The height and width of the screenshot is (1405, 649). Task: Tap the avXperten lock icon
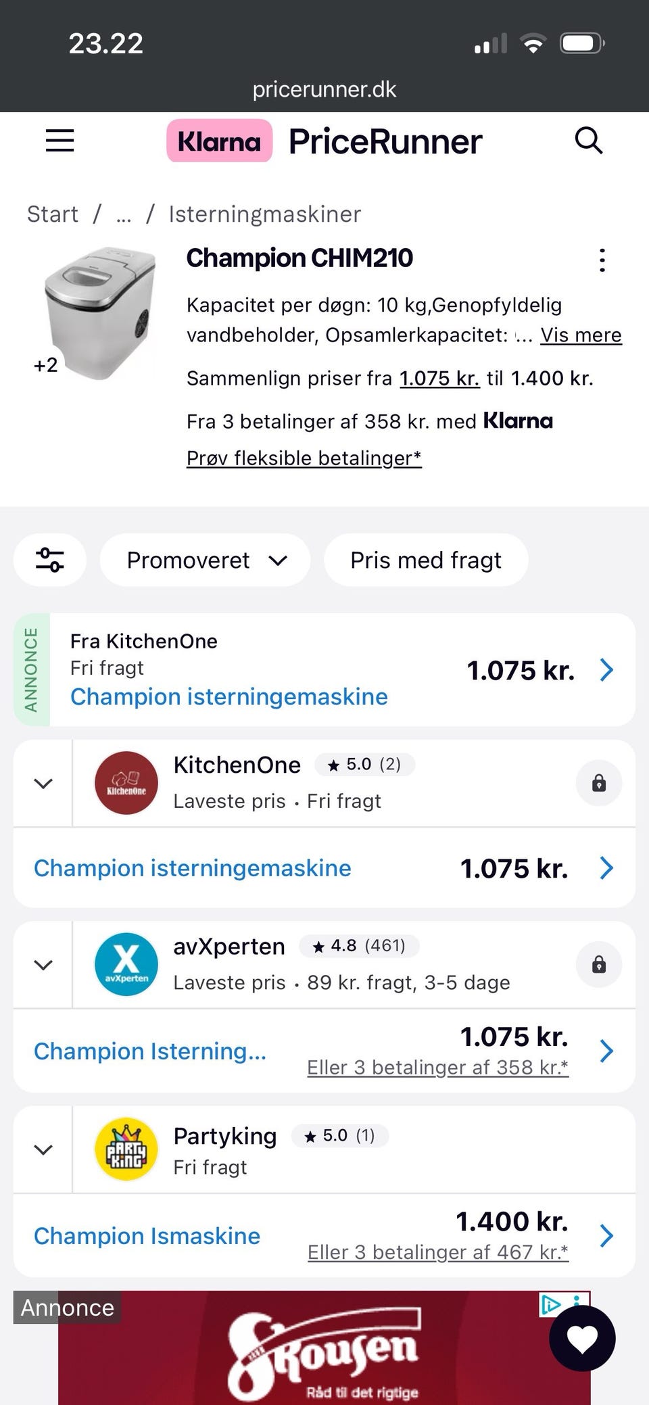[599, 964]
